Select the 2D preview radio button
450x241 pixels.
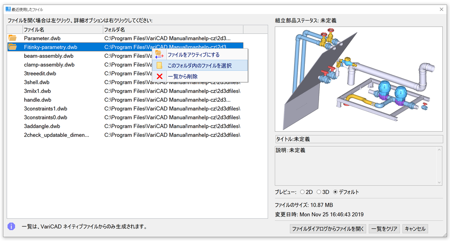(302, 192)
